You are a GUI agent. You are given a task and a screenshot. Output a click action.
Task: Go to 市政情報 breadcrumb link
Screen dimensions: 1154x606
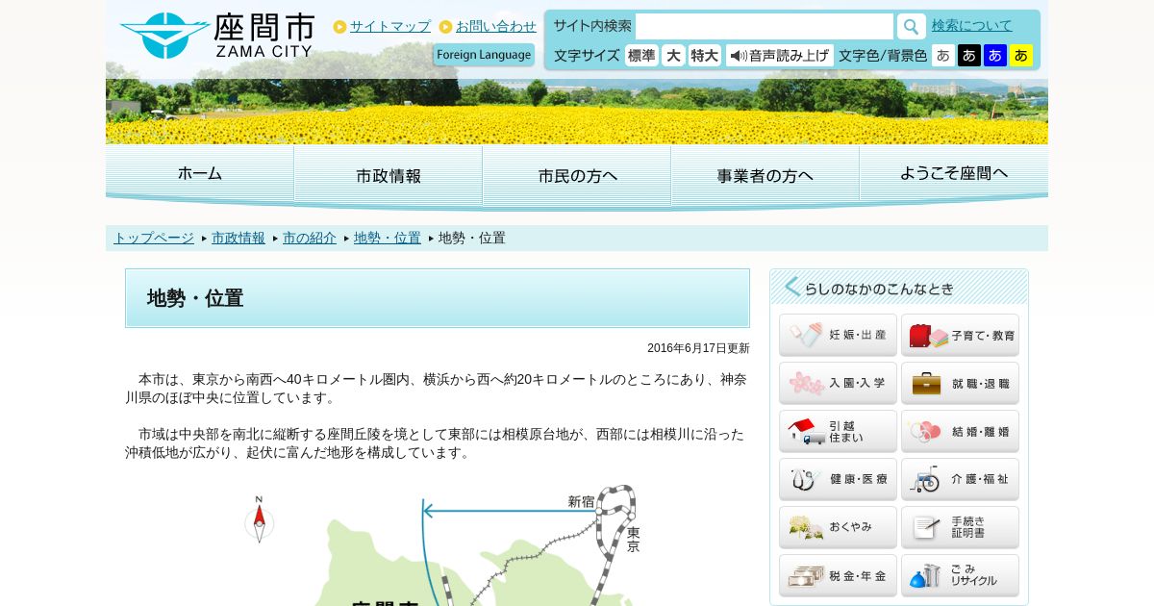coord(238,238)
